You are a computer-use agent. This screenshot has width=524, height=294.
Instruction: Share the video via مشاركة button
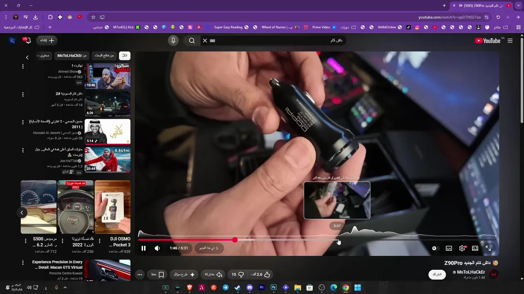coord(213,274)
